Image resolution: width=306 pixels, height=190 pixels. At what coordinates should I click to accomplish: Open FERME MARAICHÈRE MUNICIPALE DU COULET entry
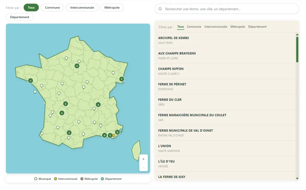click(x=225, y=117)
